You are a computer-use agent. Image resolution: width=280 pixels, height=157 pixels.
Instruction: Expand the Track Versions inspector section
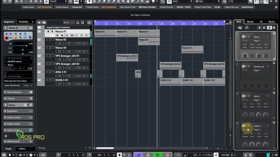tap(5, 92)
